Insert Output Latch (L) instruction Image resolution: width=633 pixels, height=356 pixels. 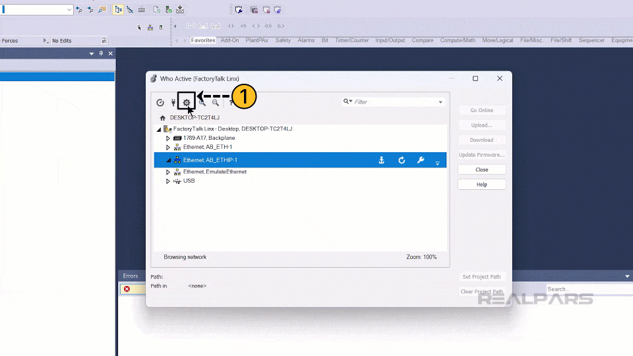(x=281, y=26)
